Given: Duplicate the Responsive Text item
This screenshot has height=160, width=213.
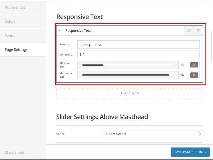Looking at the screenshot, I should [189, 30].
